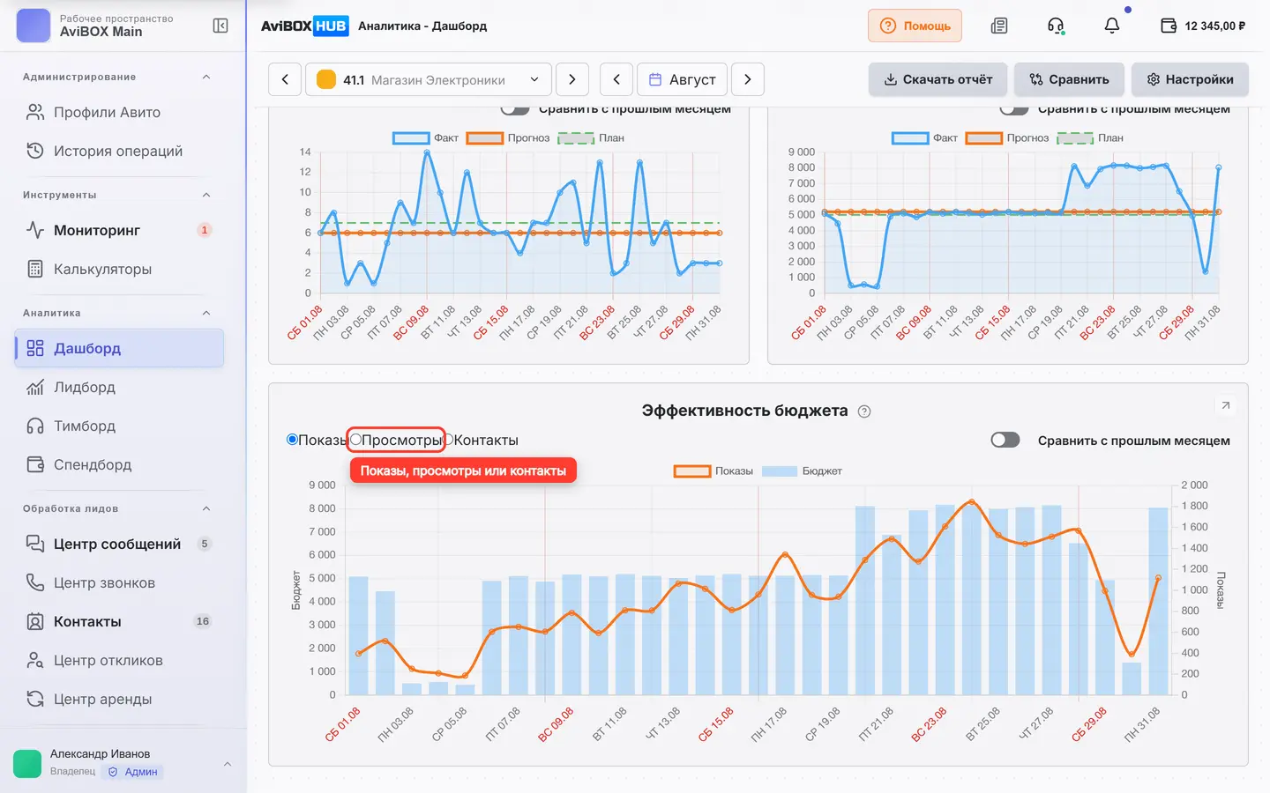
Task: Click the headset support icon
Action: (x=1056, y=26)
